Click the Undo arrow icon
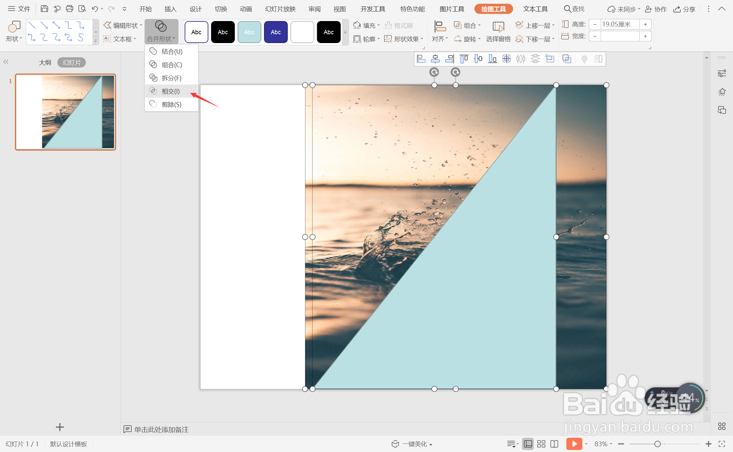 pos(95,9)
